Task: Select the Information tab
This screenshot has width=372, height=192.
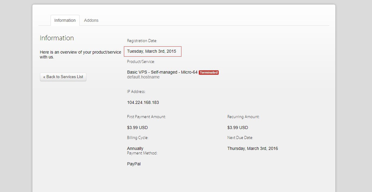Action: click(65, 20)
